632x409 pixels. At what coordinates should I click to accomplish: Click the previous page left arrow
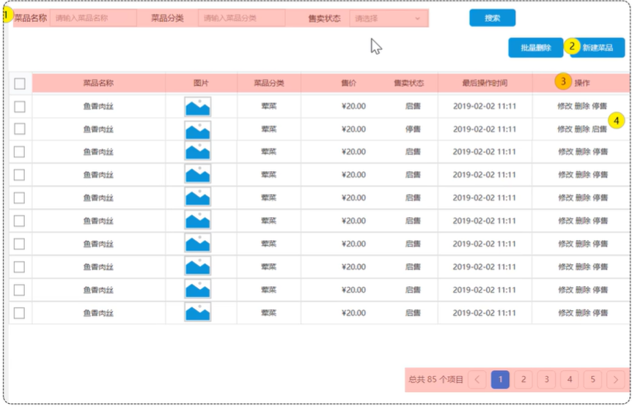pyautogui.click(x=477, y=380)
